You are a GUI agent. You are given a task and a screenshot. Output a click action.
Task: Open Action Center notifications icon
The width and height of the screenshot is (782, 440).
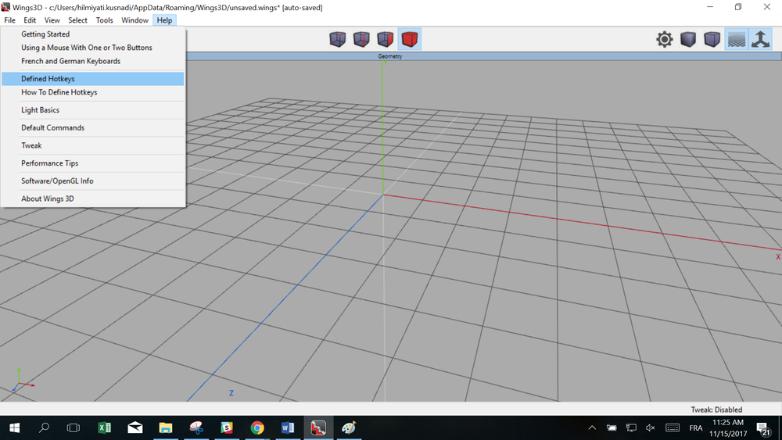[x=762, y=428]
